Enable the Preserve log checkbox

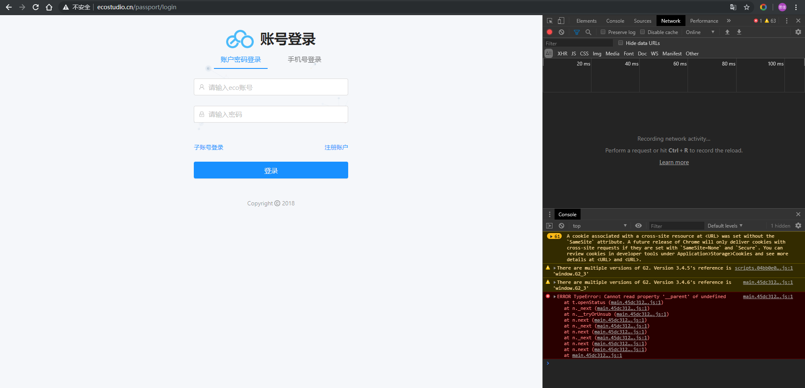603,32
